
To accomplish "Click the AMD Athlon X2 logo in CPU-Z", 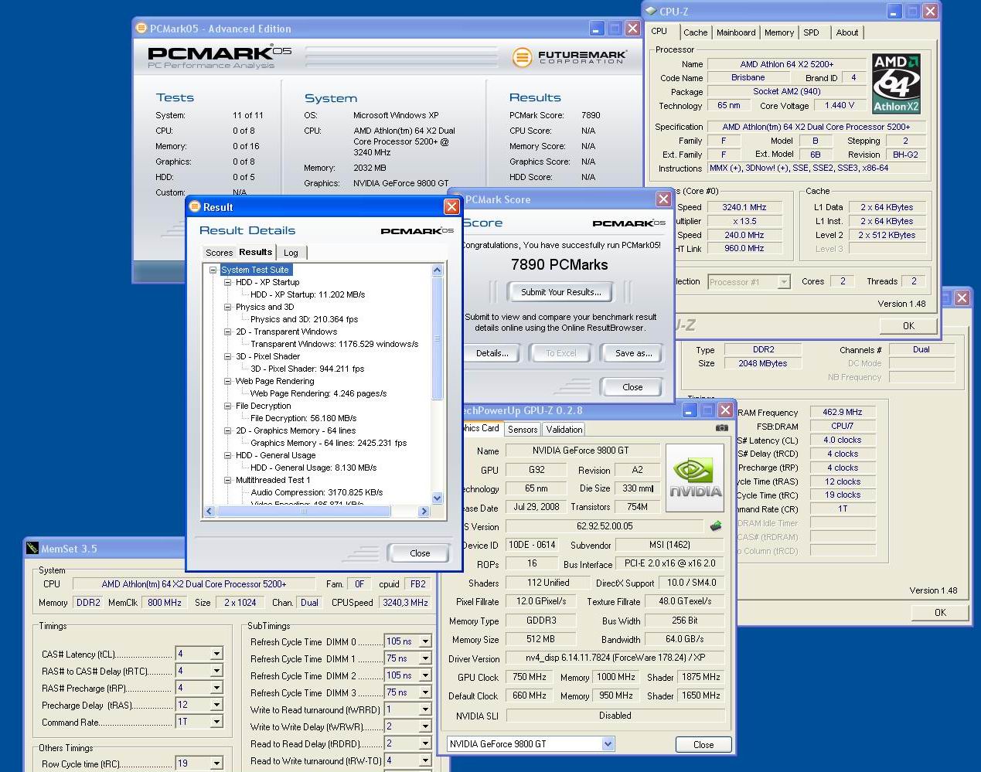I will (x=896, y=83).
